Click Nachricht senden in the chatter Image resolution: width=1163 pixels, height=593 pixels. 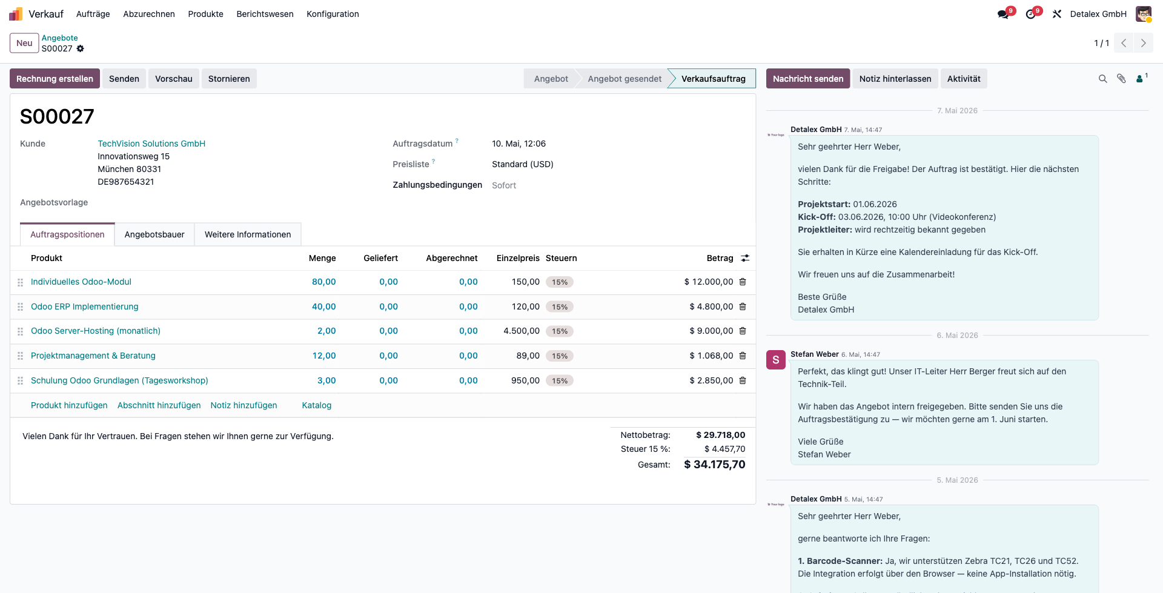click(808, 79)
